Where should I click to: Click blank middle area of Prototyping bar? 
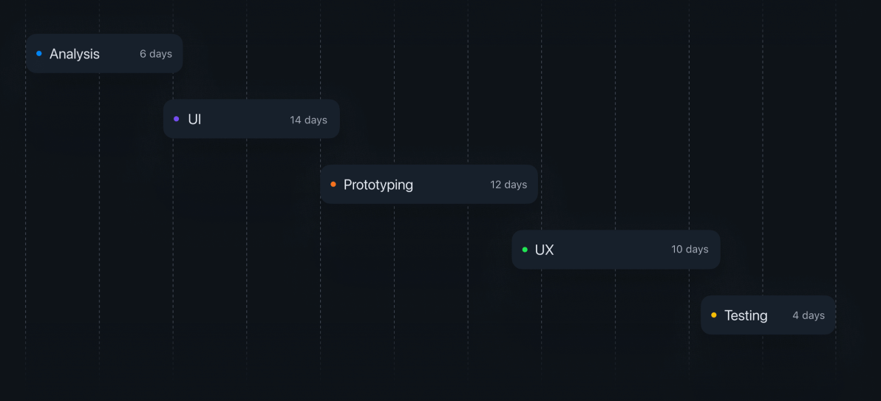pos(451,185)
